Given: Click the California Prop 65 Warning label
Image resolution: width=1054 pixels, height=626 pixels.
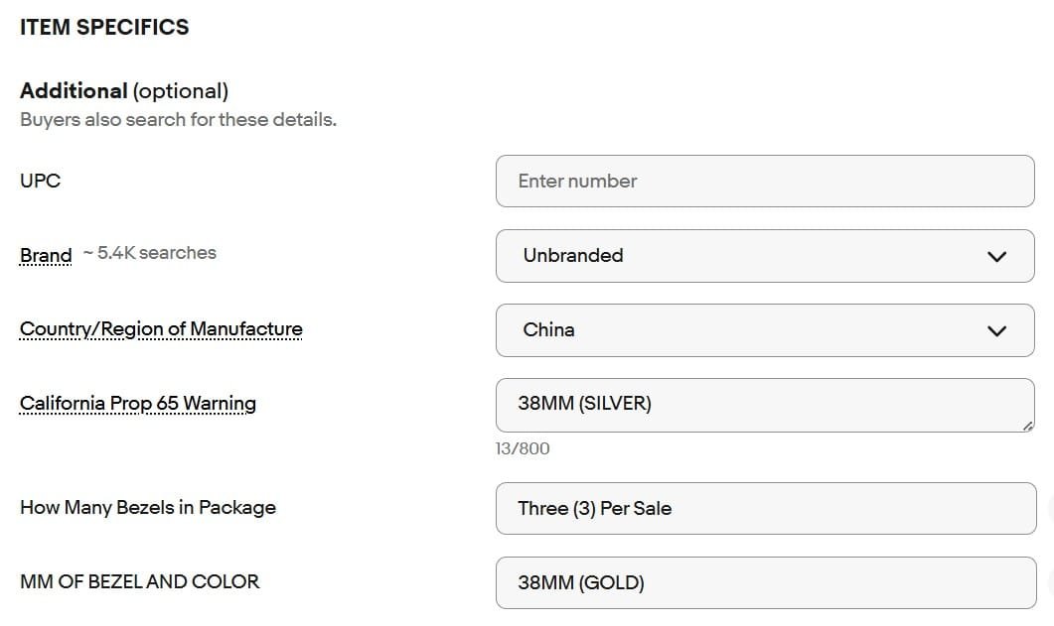Looking at the screenshot, I should 138,404.
